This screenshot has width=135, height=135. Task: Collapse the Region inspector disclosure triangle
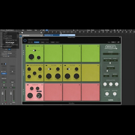(1, 30)
